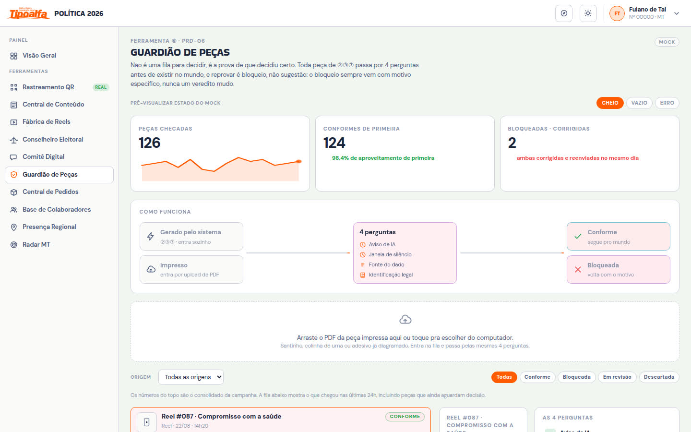Click the Guardião de Peças shield icon
The width and height of the screenshot is (691, 432).
(x=13, y=175)
